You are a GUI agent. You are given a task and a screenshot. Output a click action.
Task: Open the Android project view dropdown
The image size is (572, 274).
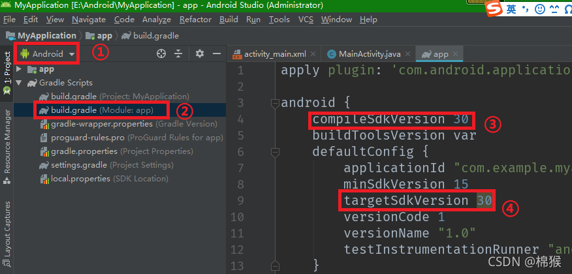click(x=48, y=54)
